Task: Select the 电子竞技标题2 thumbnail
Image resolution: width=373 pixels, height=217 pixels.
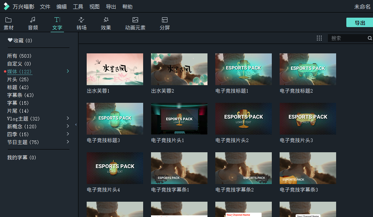Action: click(x=308, y=69)
